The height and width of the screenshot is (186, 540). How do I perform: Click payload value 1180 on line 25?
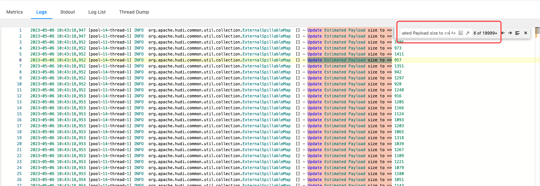pyautogui.click(x=399, y=174)
